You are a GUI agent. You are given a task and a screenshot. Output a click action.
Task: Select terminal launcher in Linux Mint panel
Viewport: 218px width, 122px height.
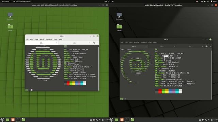[x=18, y=120]
